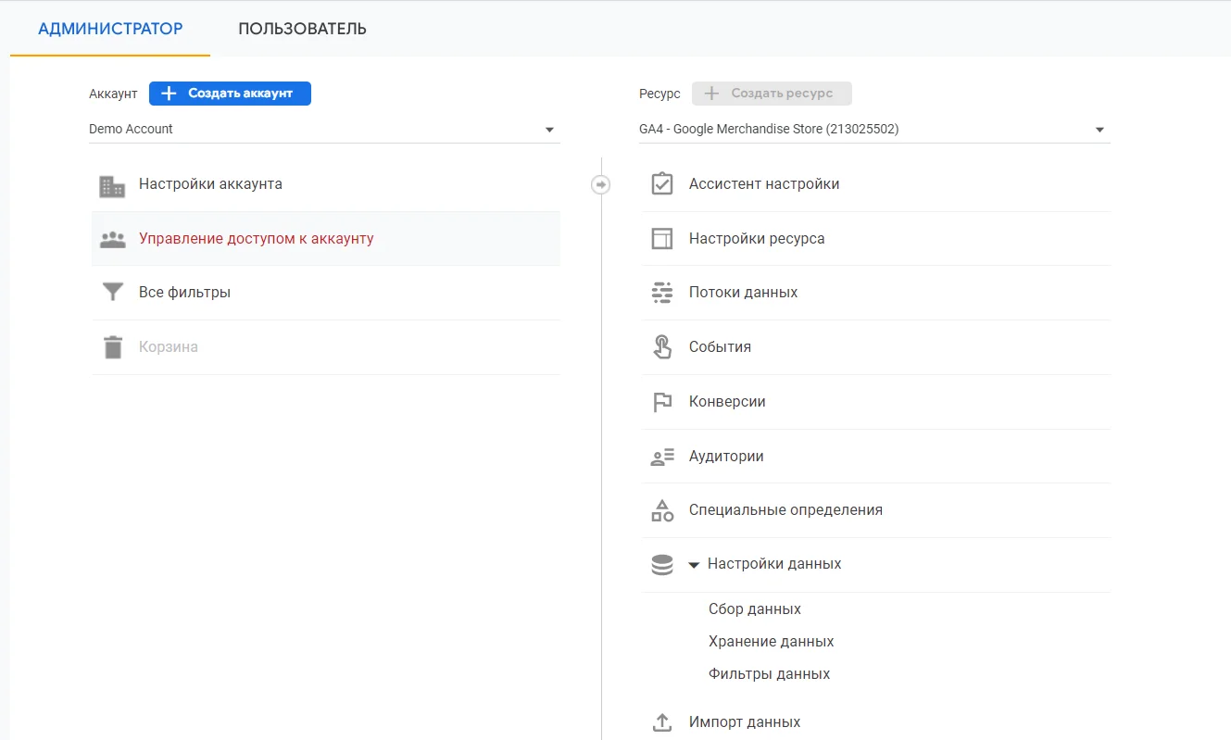This screenshot has width=1231, height=740.
Task: Collapse the Настройки данных section
Action: [x=694, y=565]
